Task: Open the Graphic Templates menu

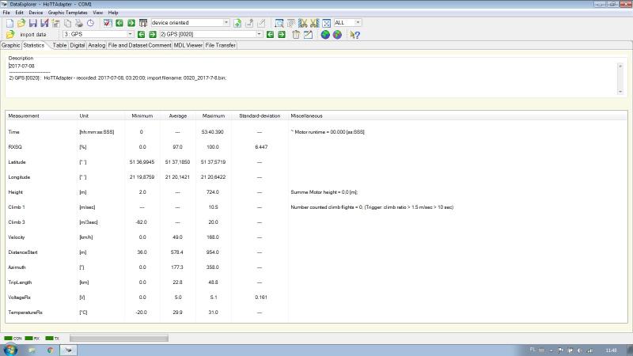Action: pyautogui.click(x=67, y=13)
